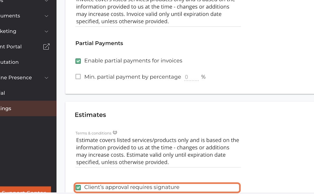
Task: Expand the Online Presence chevron
Action: point(46,78)
